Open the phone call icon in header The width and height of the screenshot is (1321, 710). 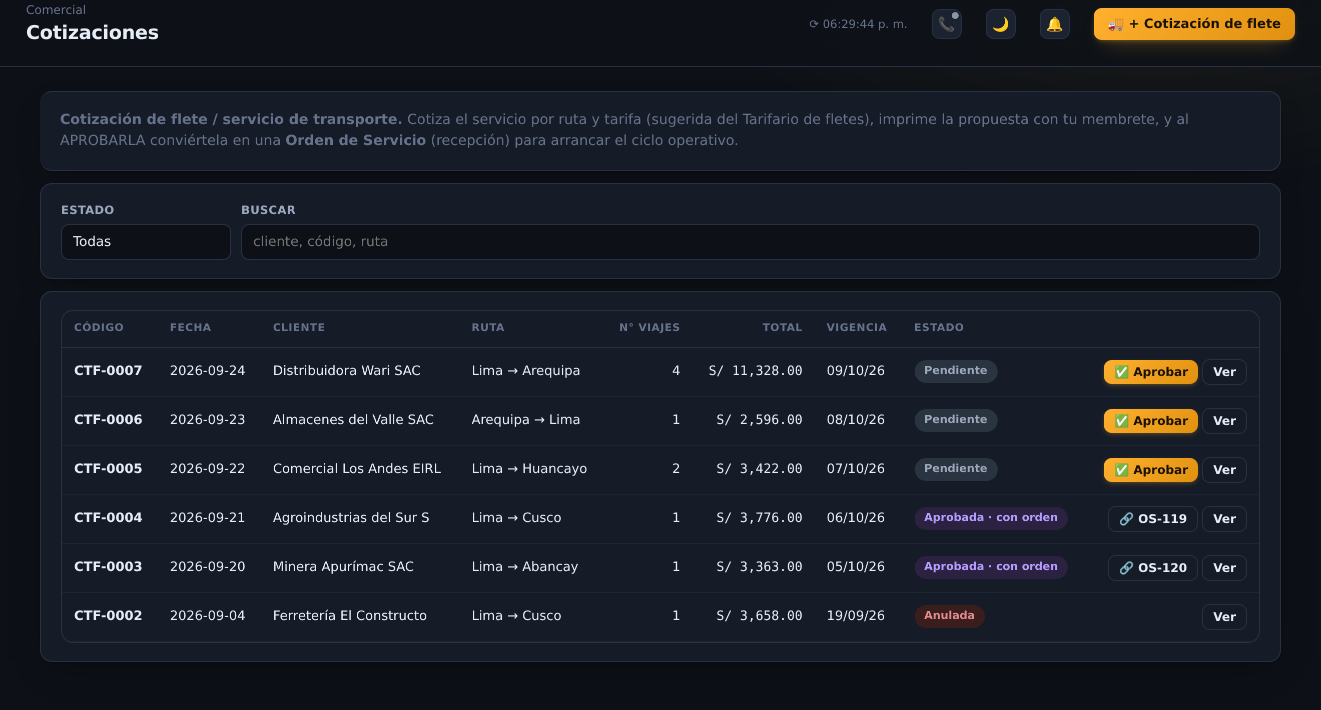coord(946,24)
